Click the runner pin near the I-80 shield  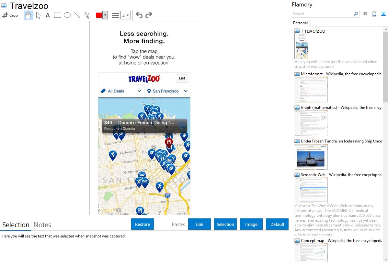click(x=160, y=187)
